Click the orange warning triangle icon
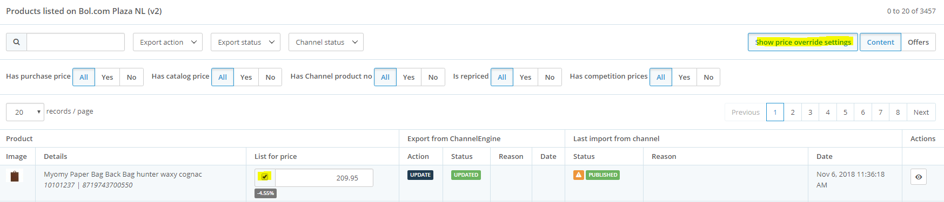 tap(579, 175)
